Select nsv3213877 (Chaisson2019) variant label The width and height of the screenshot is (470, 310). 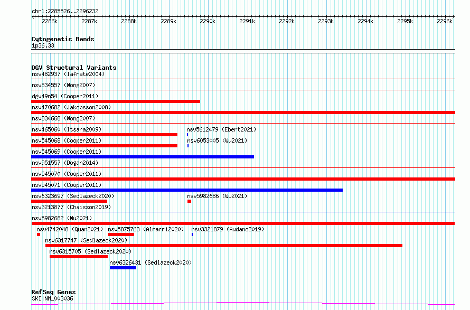pos(71,207)
